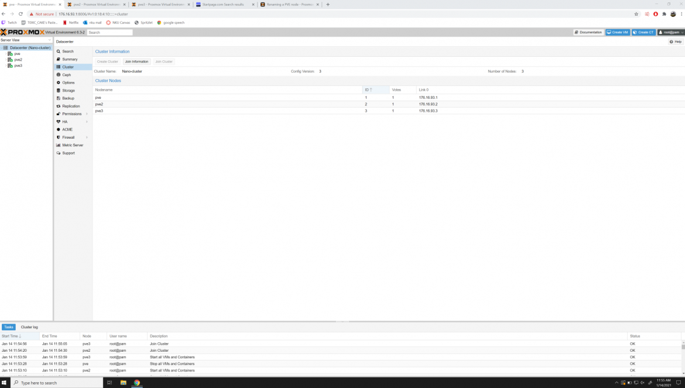Select the pve2 row in Cluster Nodes
The image size is (685, 388).
tap(389, 104)
